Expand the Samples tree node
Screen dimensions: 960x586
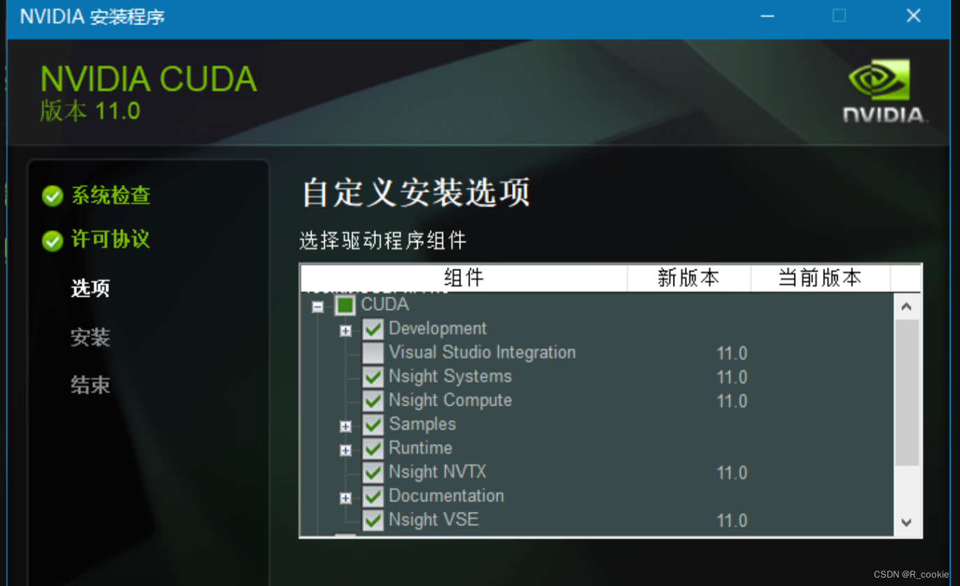[345, 426]
